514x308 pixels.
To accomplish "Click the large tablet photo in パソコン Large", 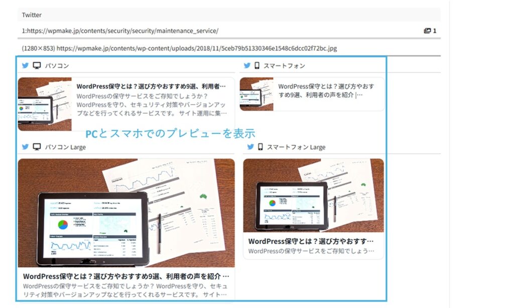I will 125,213.
